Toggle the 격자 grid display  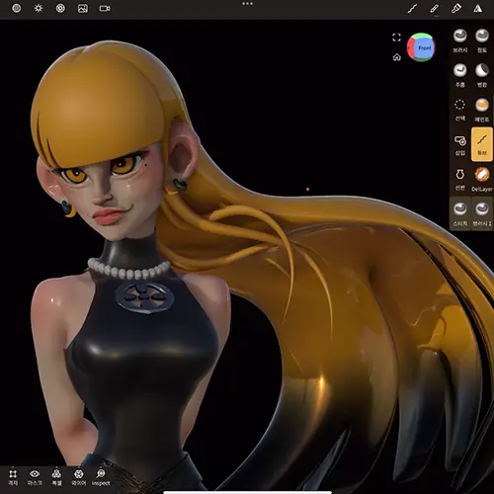13,477
